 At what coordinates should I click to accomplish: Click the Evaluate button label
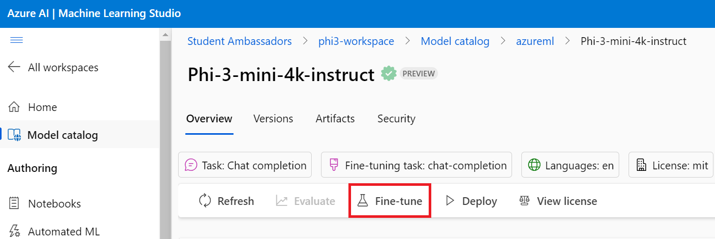pos(315,201)
